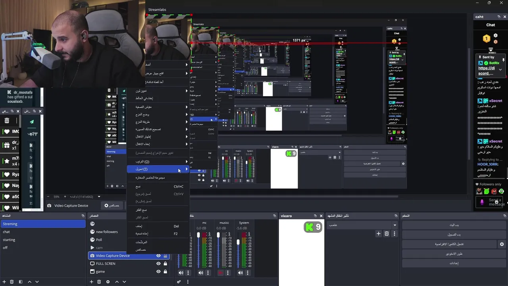The image size is (508, 286).
Task: Open Settings button in Controls panel
Action: click(x=454, y=263)
